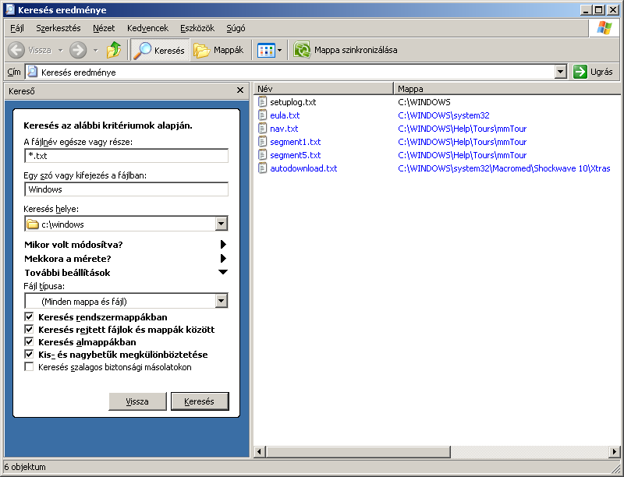Click the Vissza (Back) arrow icon in toolbar

point(16,50)
